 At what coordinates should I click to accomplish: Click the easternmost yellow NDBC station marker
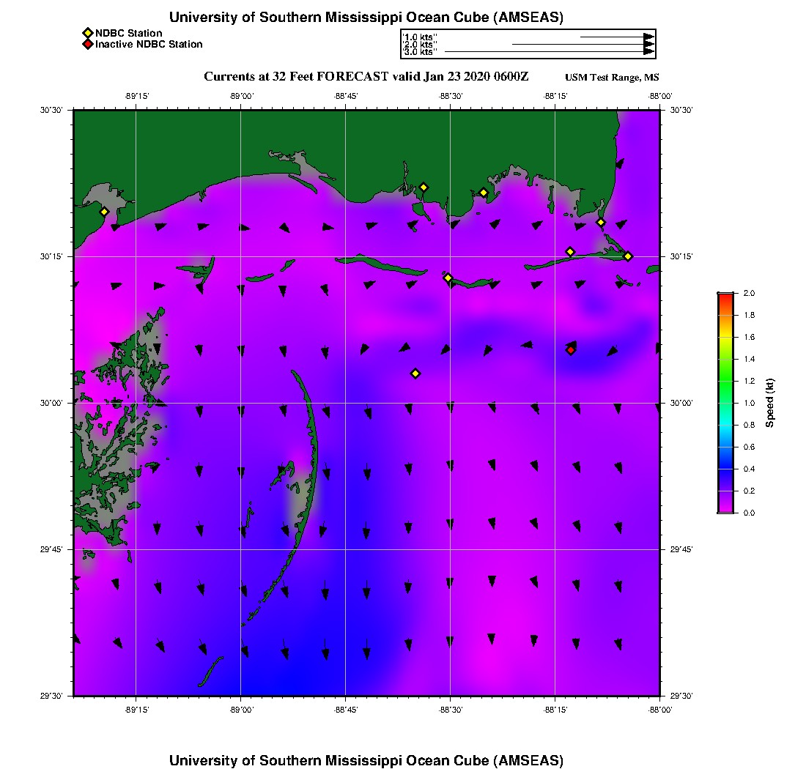pos(628,256)
